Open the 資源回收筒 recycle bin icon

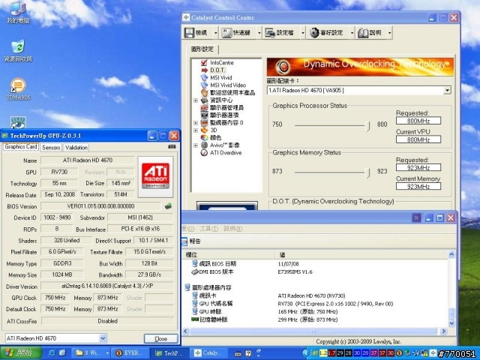pos(18,50)
